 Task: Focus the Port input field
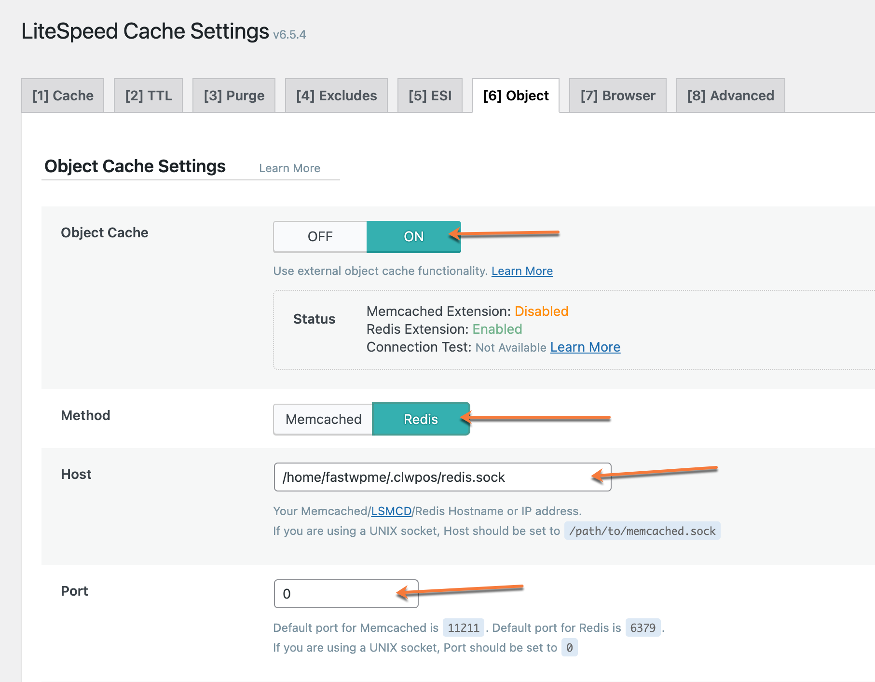pos(338,594)
